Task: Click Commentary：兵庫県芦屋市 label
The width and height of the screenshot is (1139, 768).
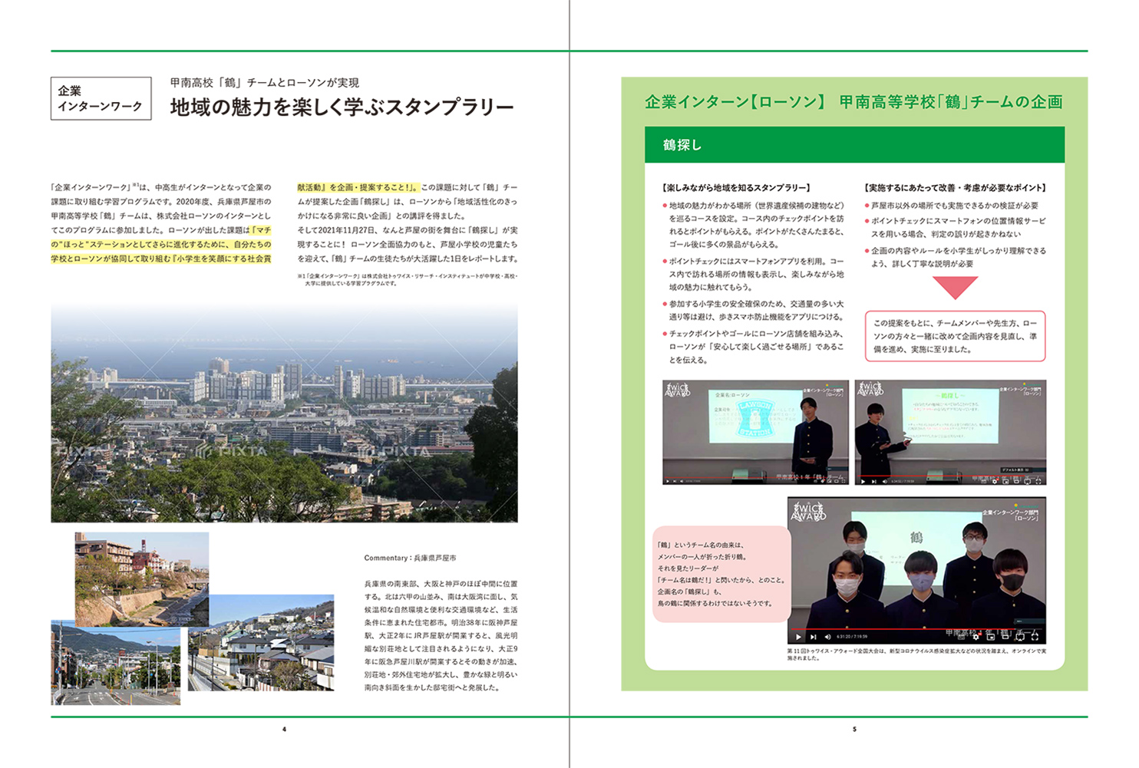Action: coord(410,558)
